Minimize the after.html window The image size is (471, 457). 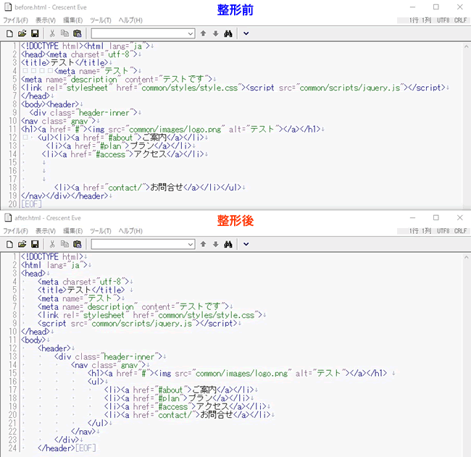[413, 218]
